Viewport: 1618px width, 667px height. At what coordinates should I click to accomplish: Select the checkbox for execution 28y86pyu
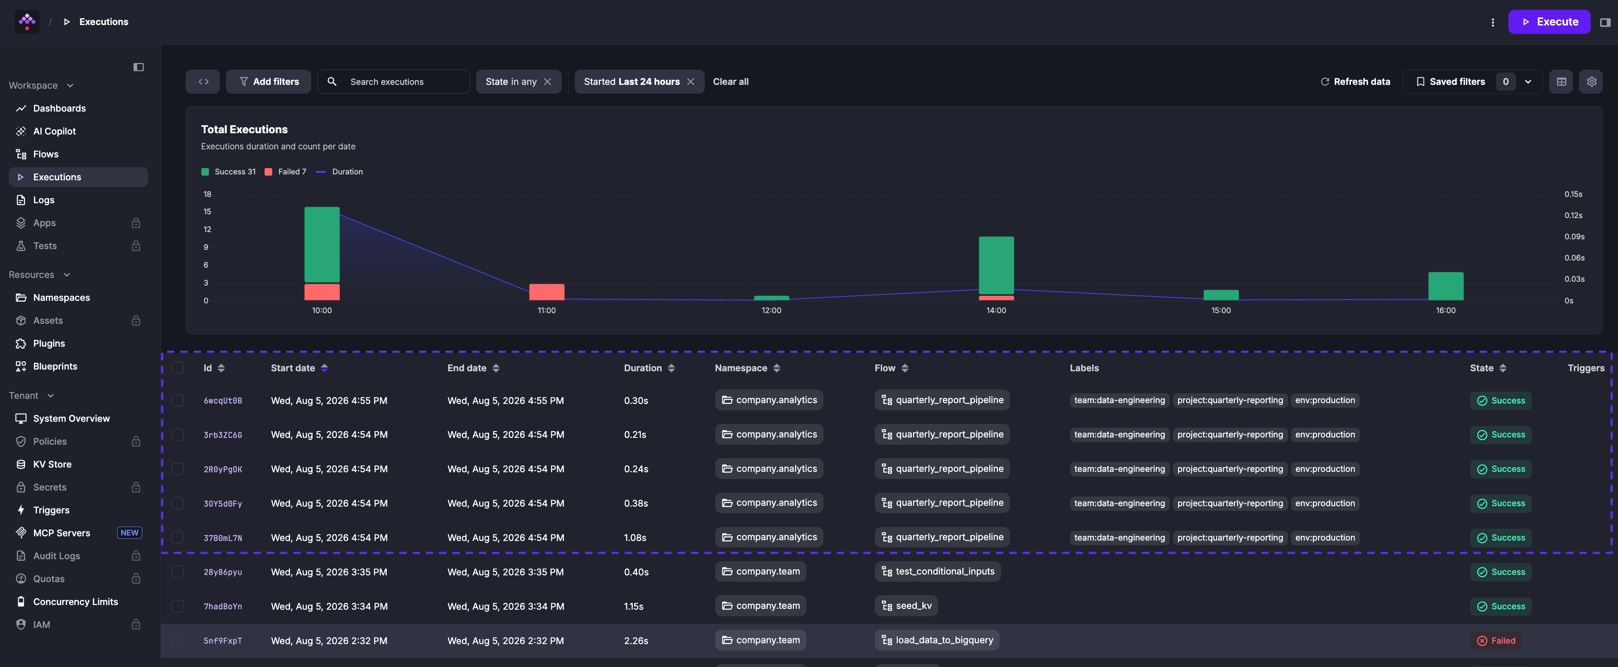(x=178, y=572)
